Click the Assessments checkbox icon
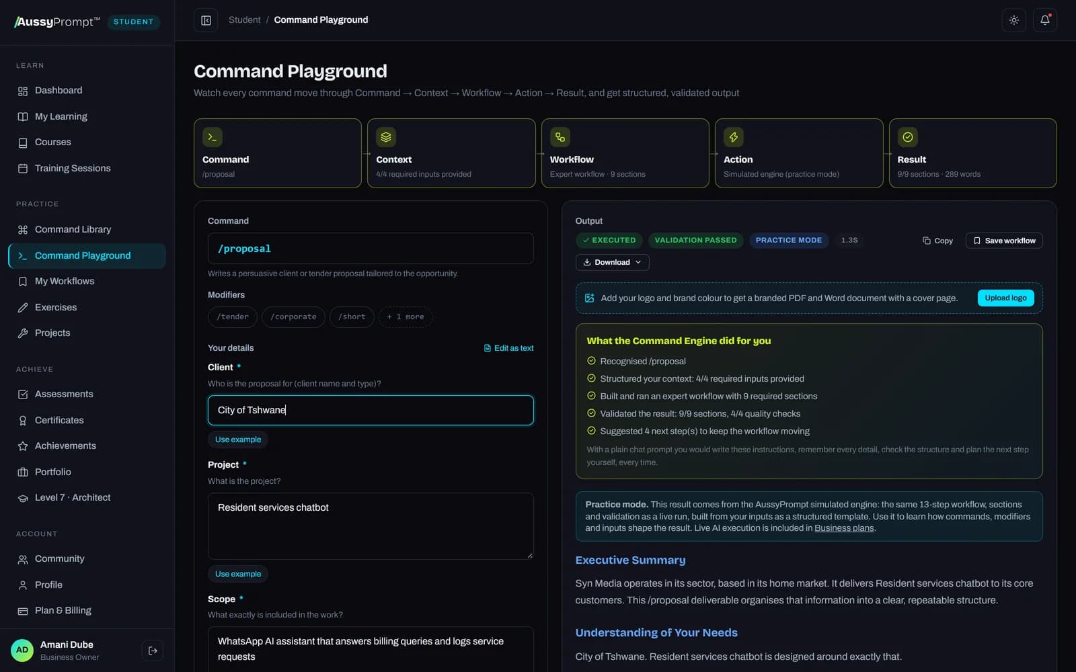1076x672 pixels. 23,394
